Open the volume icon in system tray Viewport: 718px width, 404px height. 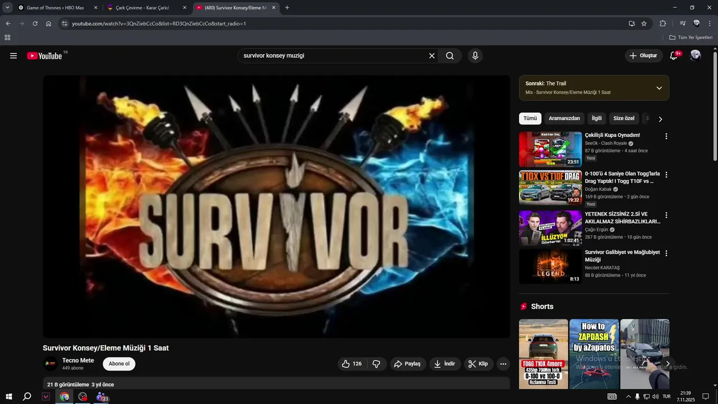pos(655,397)
